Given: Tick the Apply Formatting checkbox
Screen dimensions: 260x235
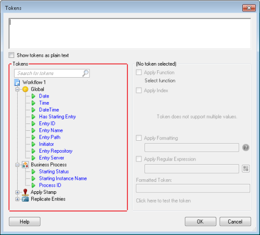Looking at the screenshot, I should coord(139,138).
